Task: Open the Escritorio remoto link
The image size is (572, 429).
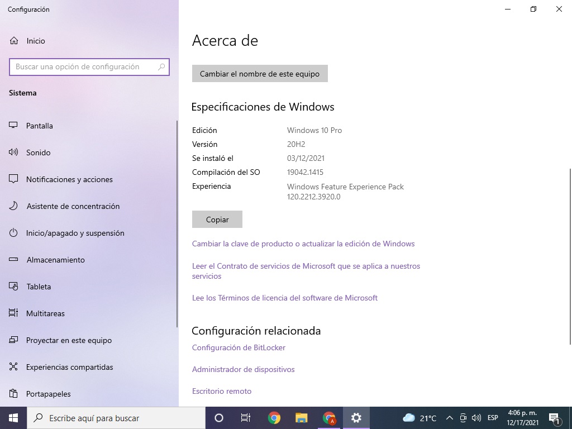Action: point(222,392)
